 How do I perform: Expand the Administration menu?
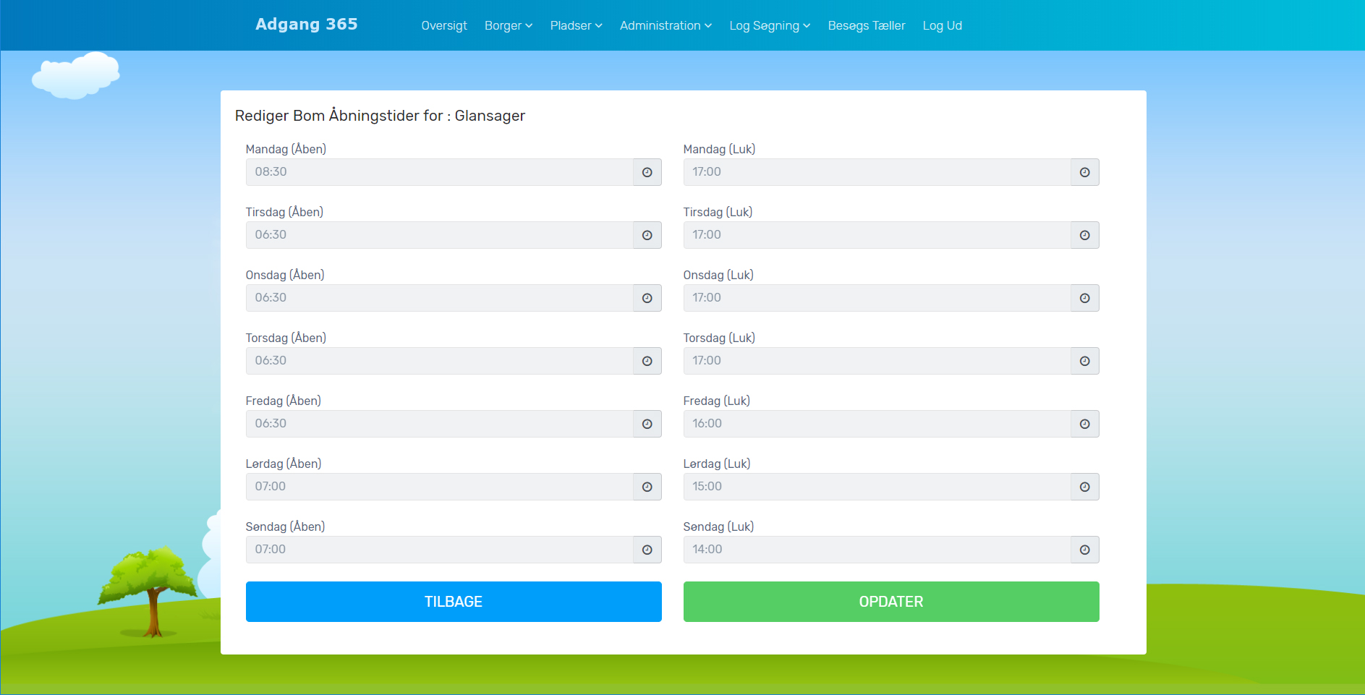click(x=666, y=26)
